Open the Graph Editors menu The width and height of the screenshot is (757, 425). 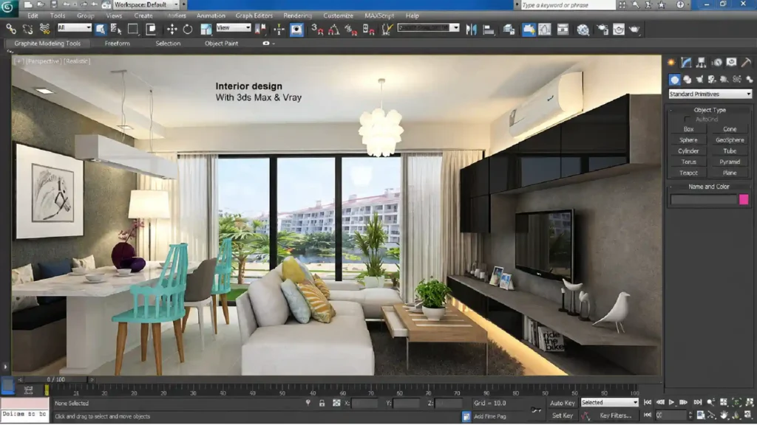tap(254, 16)
